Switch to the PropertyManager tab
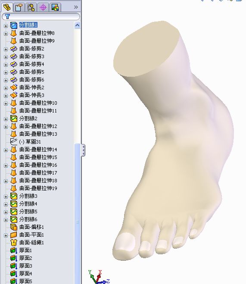The width and height of the screenshot is (246, 284). coord(19,7)
